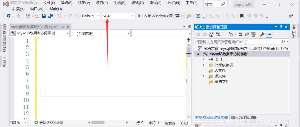Image resolution: width=300 pixels, height=127 pixels.
Task: Open the 生成(B) menu
Action: coord(120,3)
